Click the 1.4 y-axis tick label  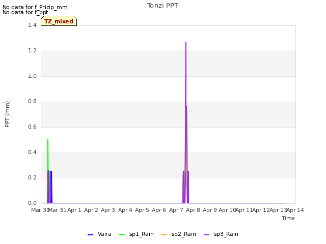(32, 25)
